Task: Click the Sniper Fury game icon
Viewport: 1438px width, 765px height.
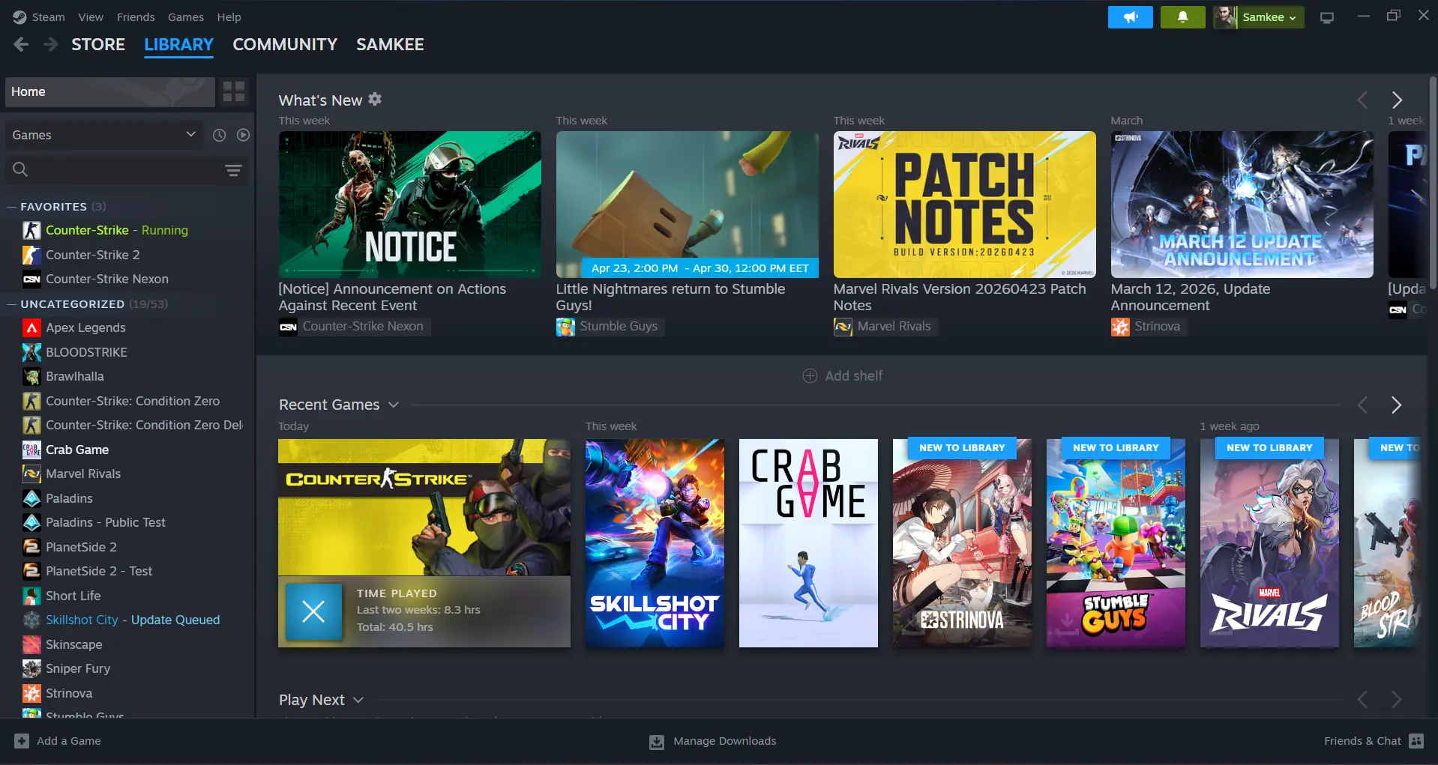Action: pos(31,669)
